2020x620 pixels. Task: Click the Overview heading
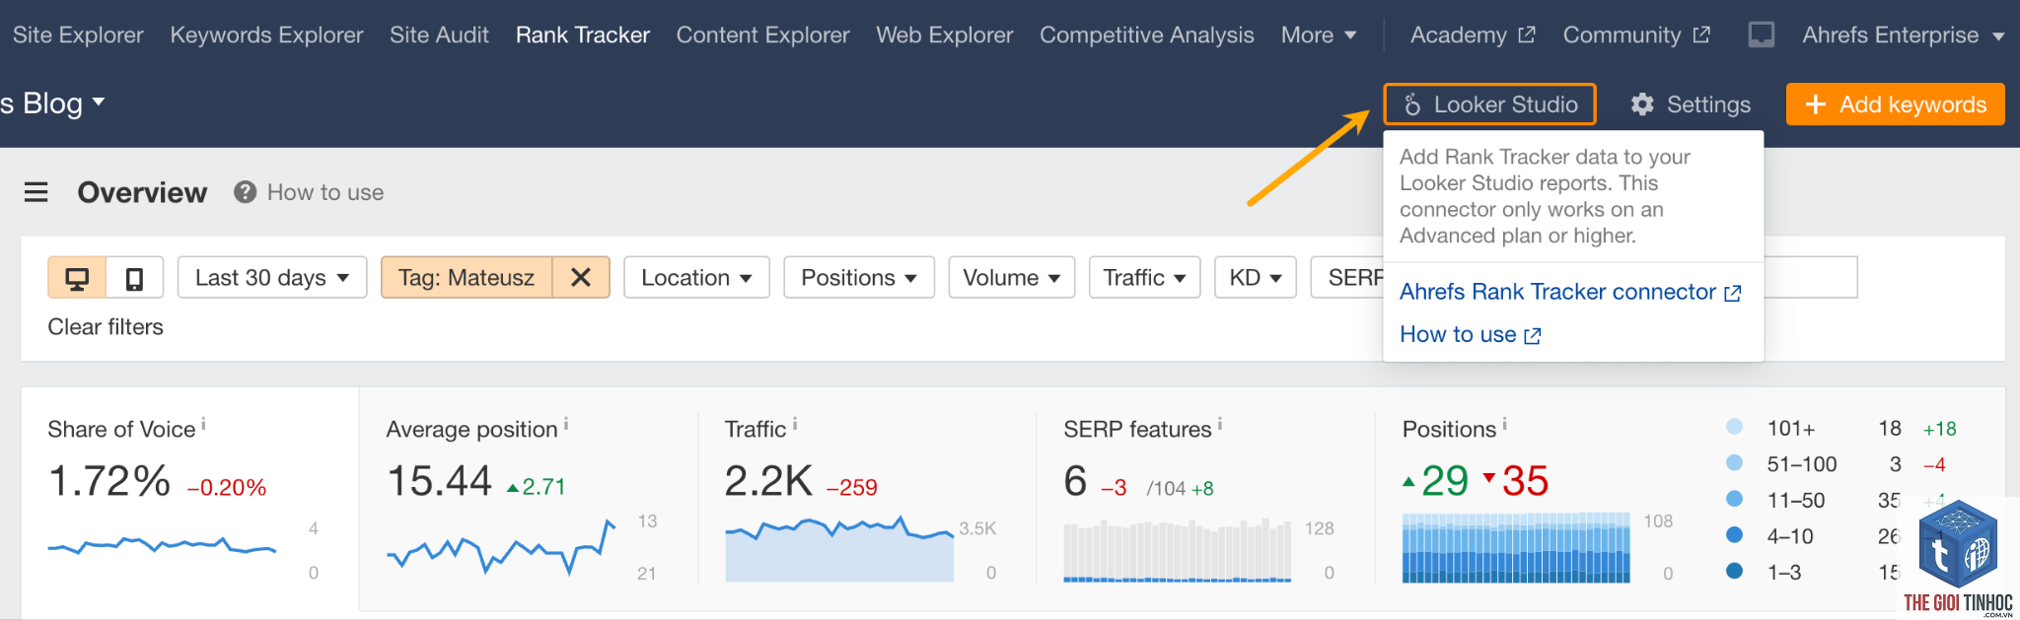[x=142, y=192]
